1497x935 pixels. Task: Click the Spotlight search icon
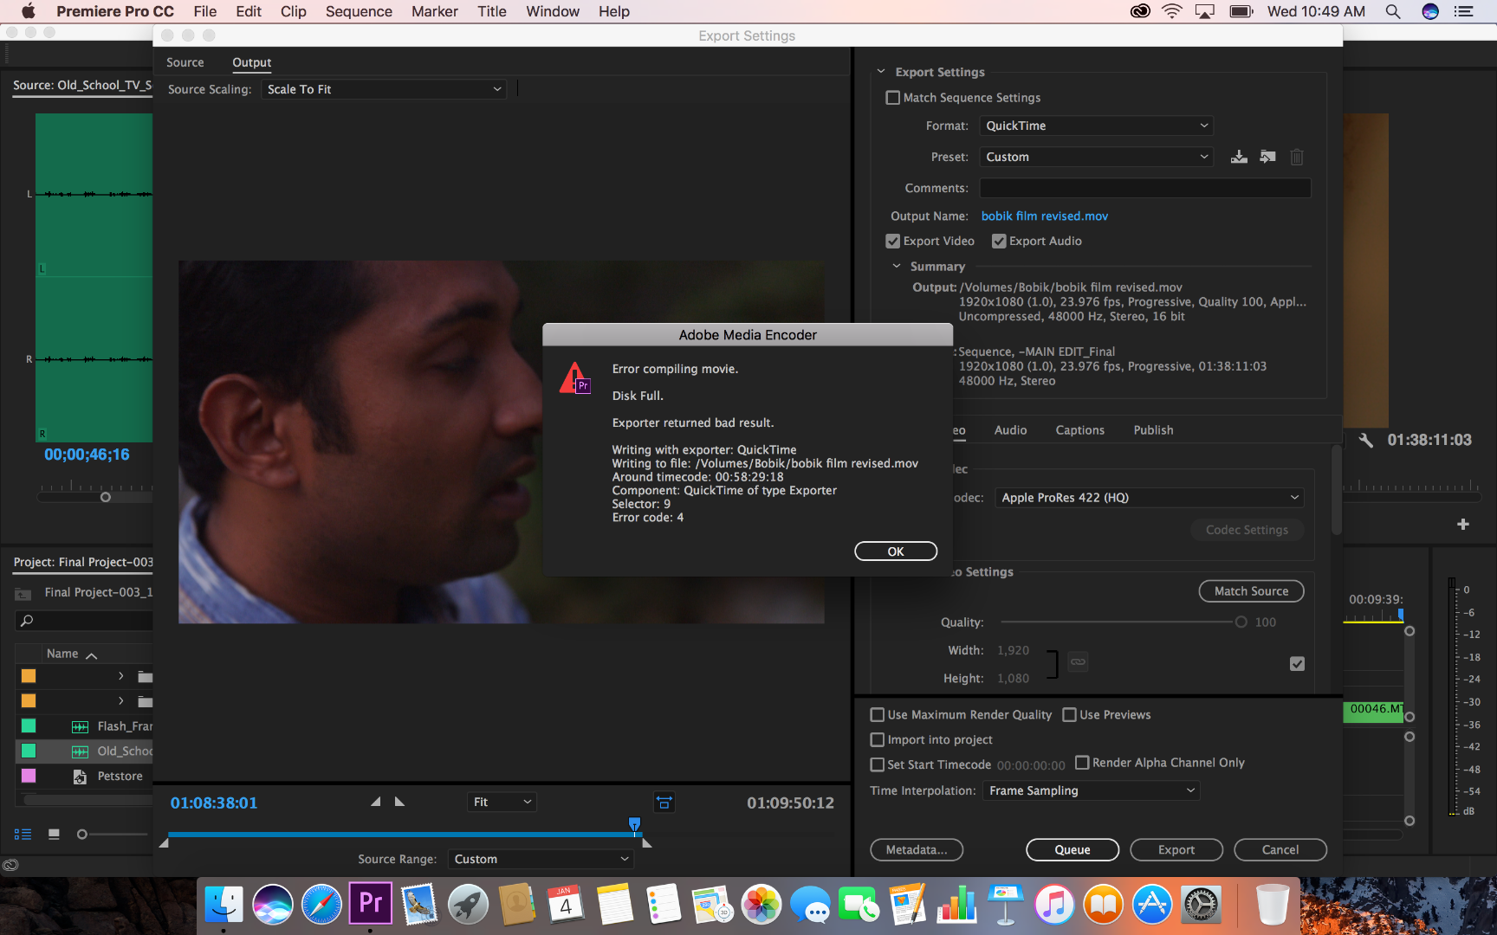click(x=1393, y=11)
